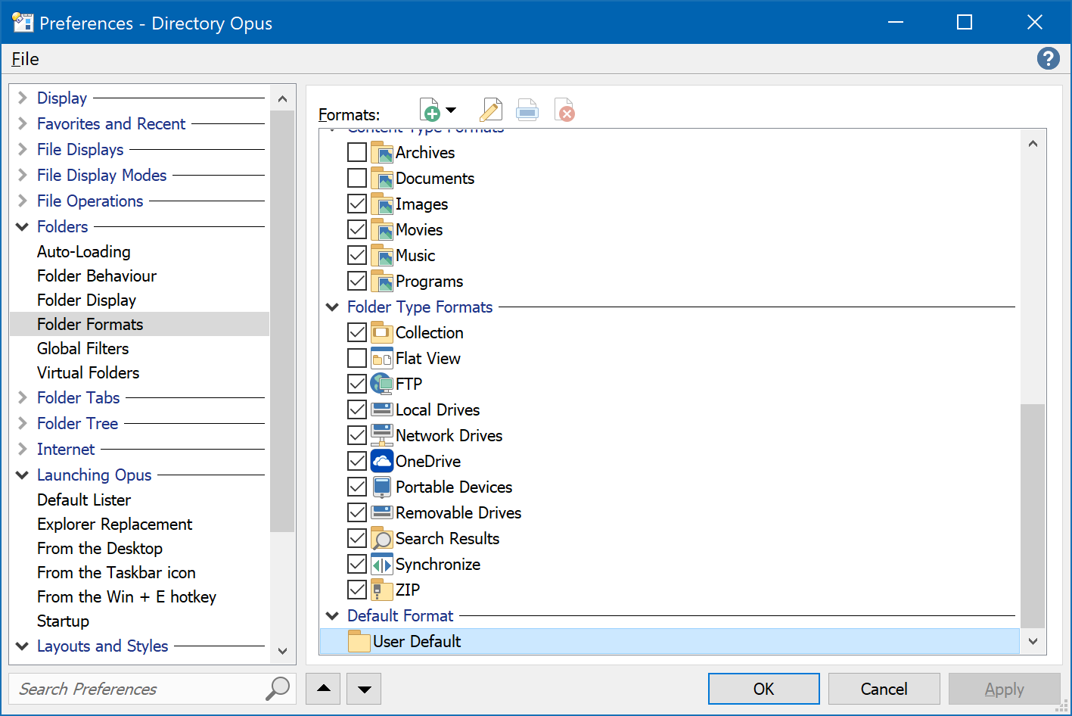Open the File menu
The width and height of the screenshot is (1072, 716).
25,59
